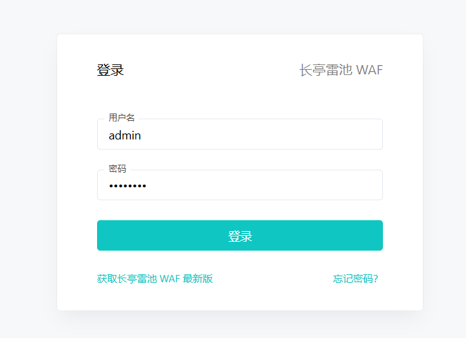Open the 忘记密码? link
Screen dimensions: 466x338
[x=356, y=279]
